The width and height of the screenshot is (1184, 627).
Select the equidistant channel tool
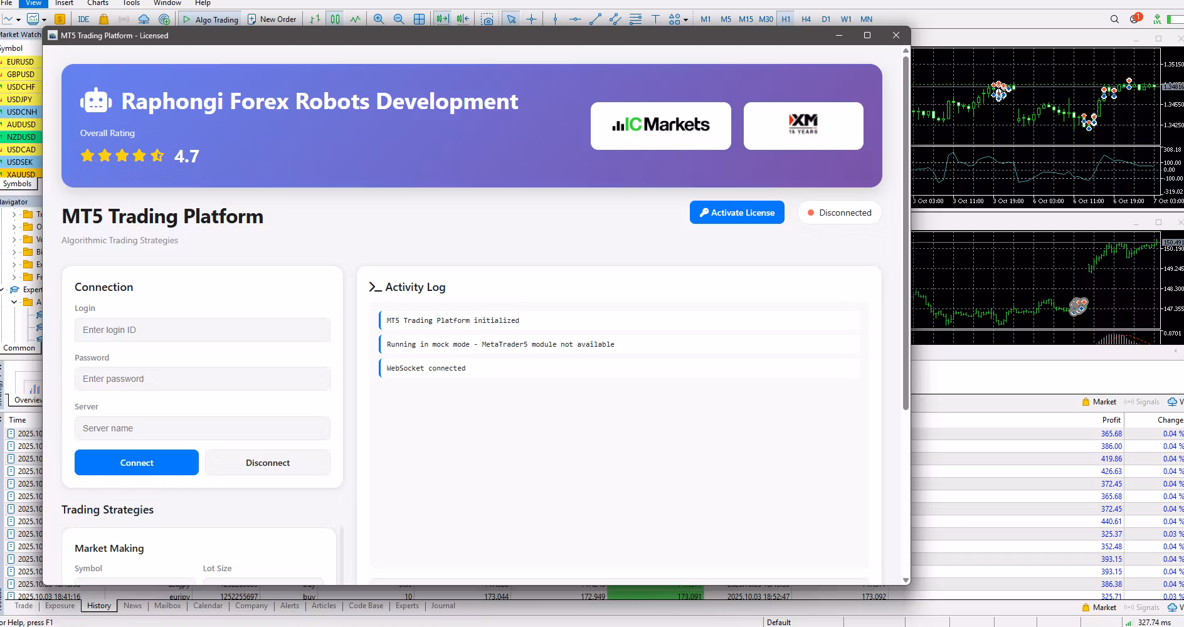coord(615,19)
